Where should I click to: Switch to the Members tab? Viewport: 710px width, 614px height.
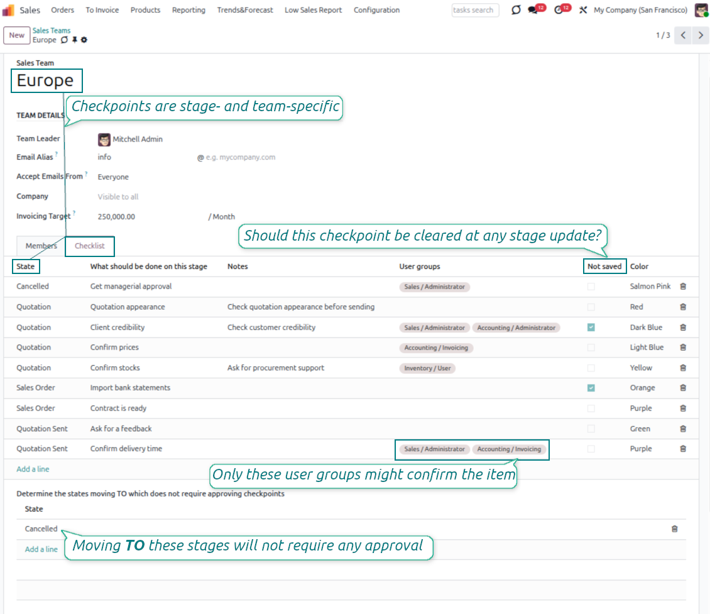(x=41, y=246)
